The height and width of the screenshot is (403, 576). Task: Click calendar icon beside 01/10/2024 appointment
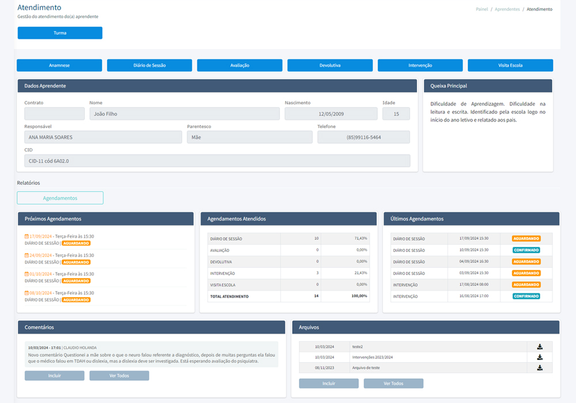pos(26,274)
